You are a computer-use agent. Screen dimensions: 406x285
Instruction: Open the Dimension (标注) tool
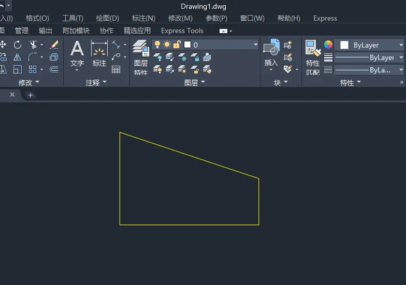tap(99, 54)
